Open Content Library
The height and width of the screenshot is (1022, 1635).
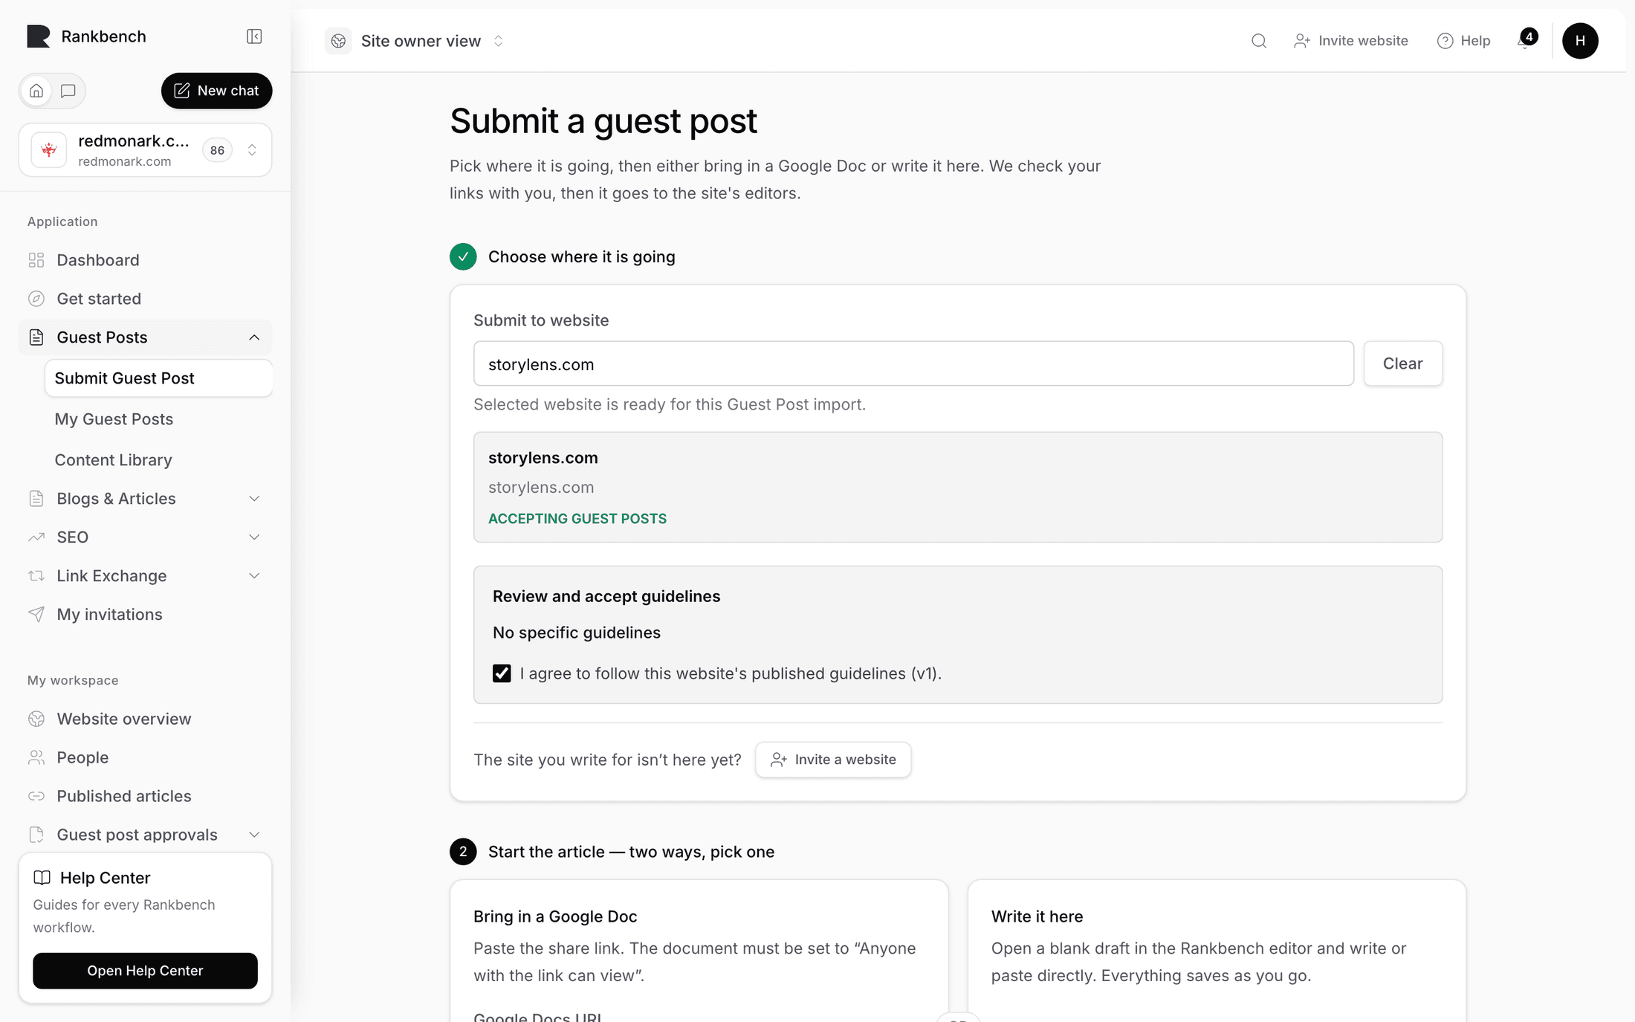[113, 460]
